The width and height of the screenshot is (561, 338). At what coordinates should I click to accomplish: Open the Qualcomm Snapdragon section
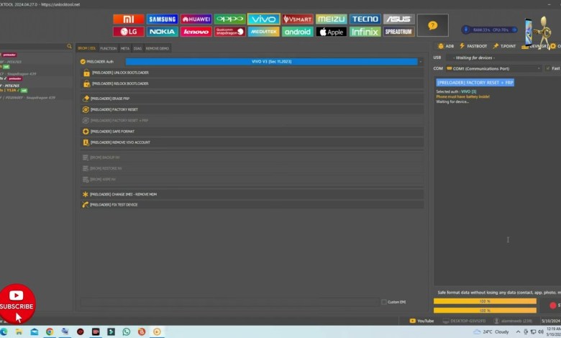(230, 32)
